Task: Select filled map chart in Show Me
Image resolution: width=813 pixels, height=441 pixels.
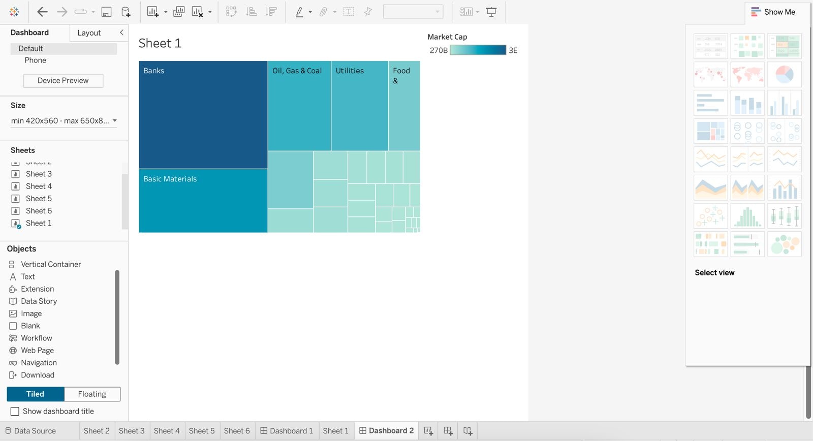Action: (x=747, y=75)
